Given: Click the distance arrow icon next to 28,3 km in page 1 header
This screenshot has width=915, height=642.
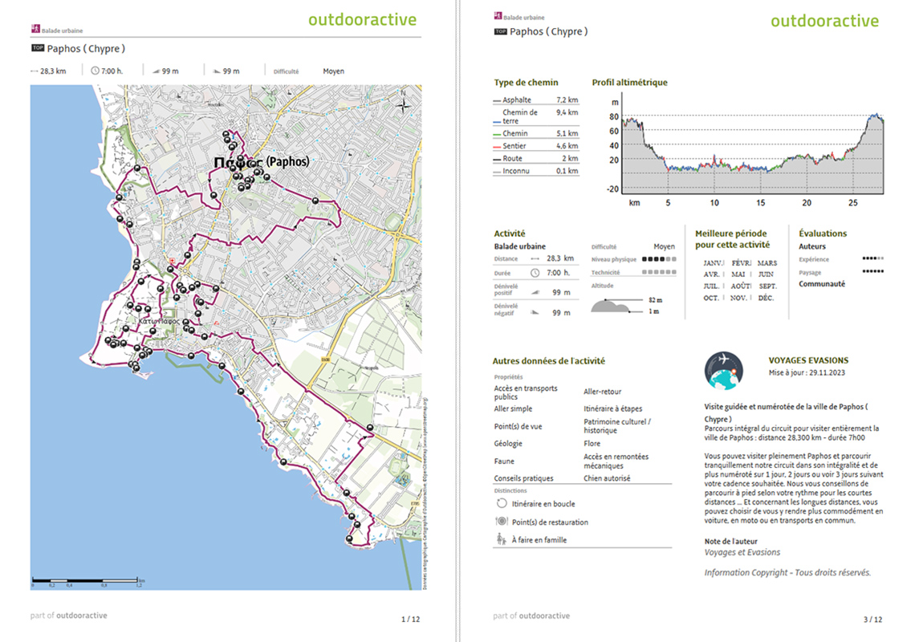Looking at the screenshot, I should pyautogui.click(x=34, y=71).
